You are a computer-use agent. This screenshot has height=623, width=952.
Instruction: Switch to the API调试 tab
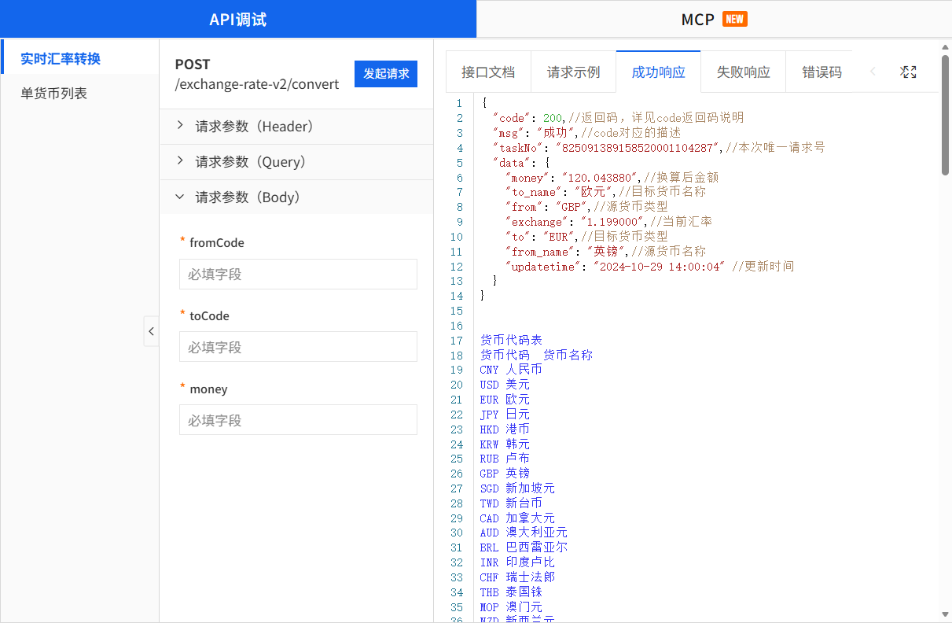[x=237, y=20]
